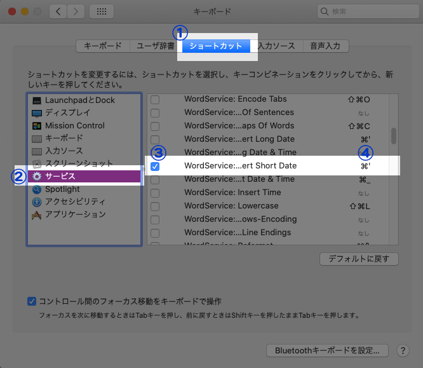Viewport: 423px width, 368px height.
Task: Click the サービス gear icon
Action: 37,176
